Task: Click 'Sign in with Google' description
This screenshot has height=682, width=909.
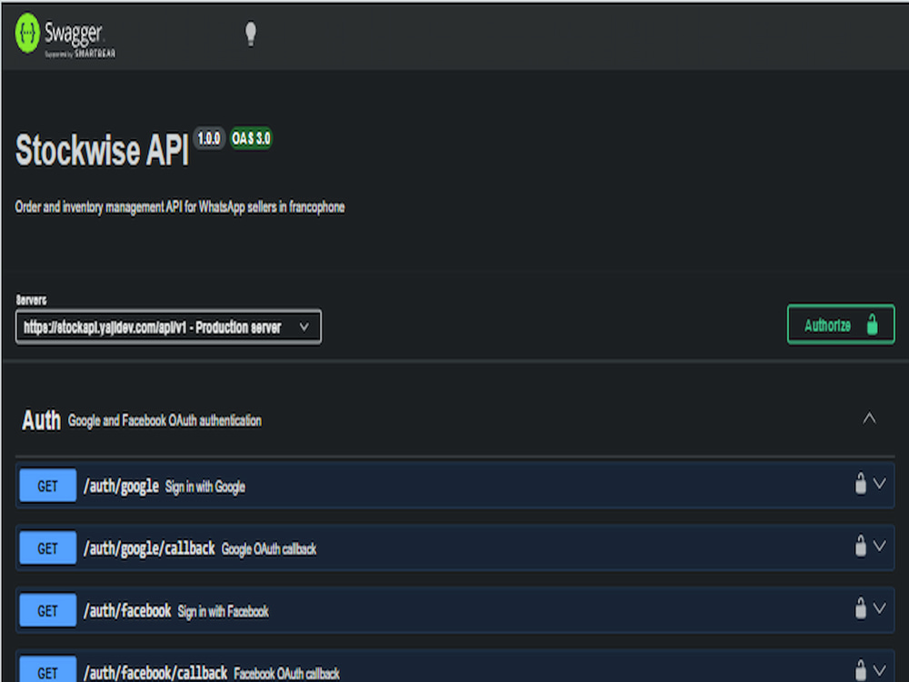Action: coord(205,486)
